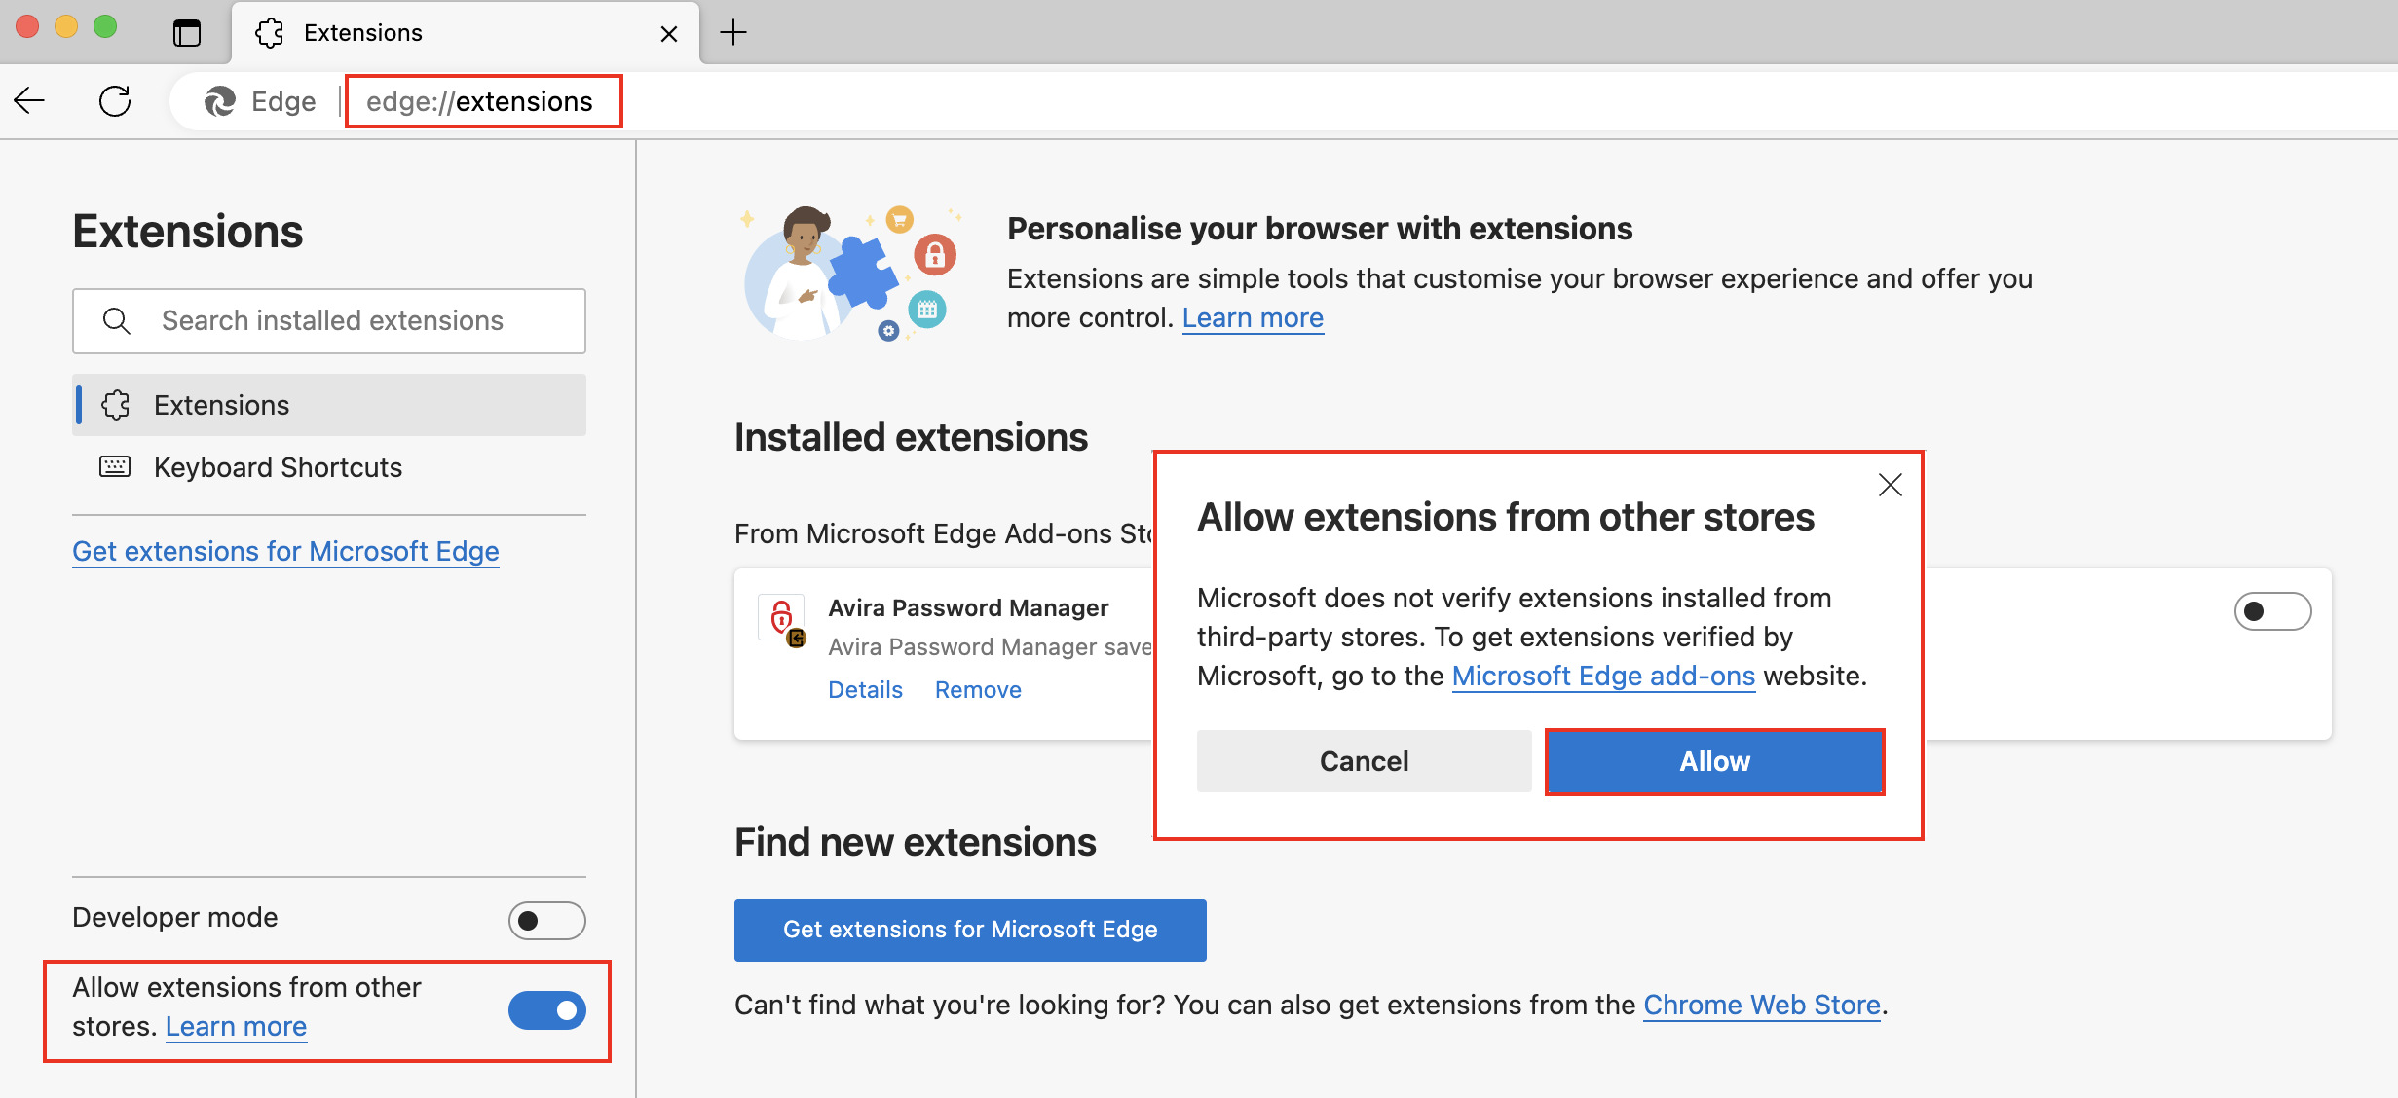Click the green macOS fullscreen button
The height and width of the screenshot is (1098, 2398).
(x=105, y=27)
